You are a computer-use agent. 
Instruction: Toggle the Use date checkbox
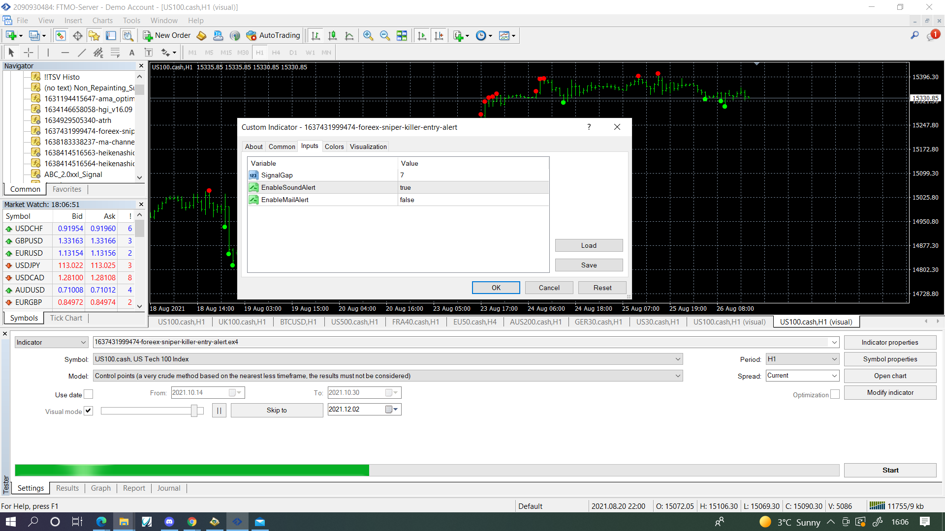[x=88, y=394]
